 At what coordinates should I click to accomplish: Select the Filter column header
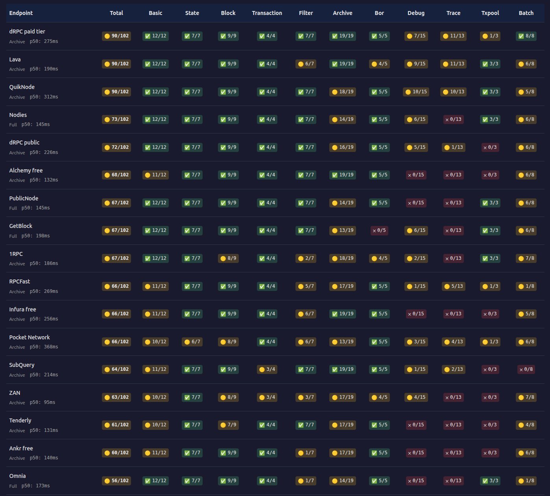(x=306, y=13)
